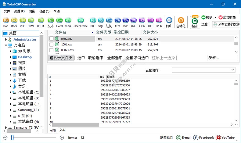Screen dimensions: 241x143
Task: Expand the 本地磁盘 (C:) drive arrow
Action: [10, 92]
